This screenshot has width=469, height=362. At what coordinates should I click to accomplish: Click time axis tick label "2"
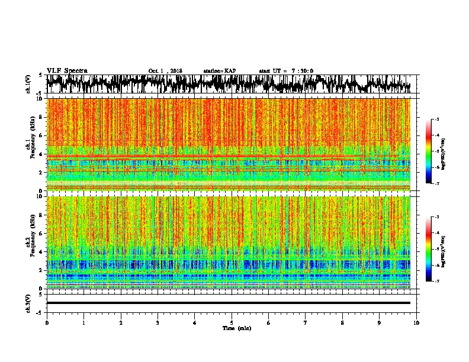point(121,323)
